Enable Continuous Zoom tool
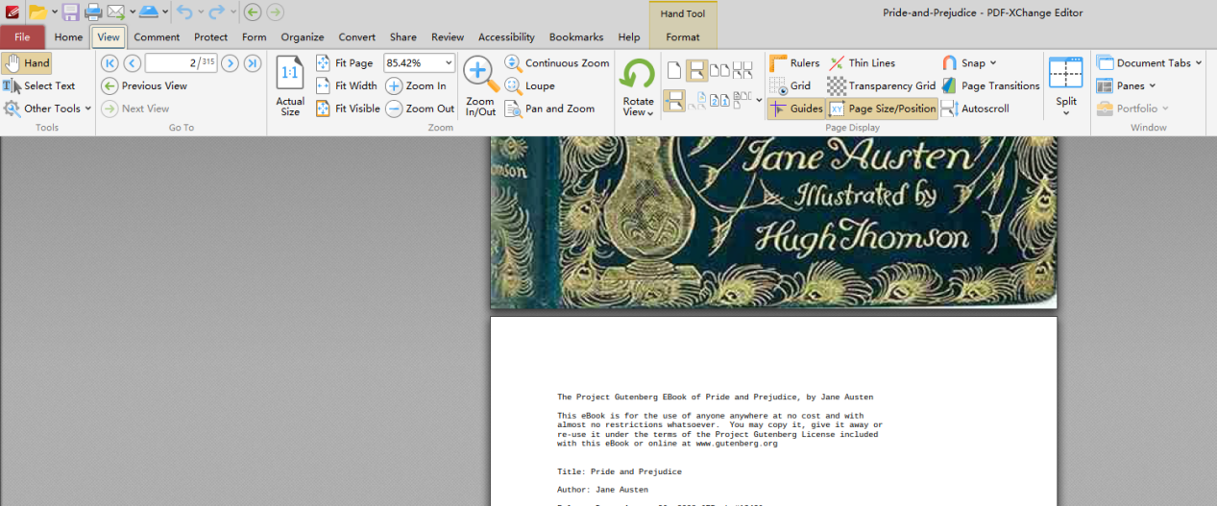Image resolution: width=1217 pixels, height=506 pixels. [557, 63]
